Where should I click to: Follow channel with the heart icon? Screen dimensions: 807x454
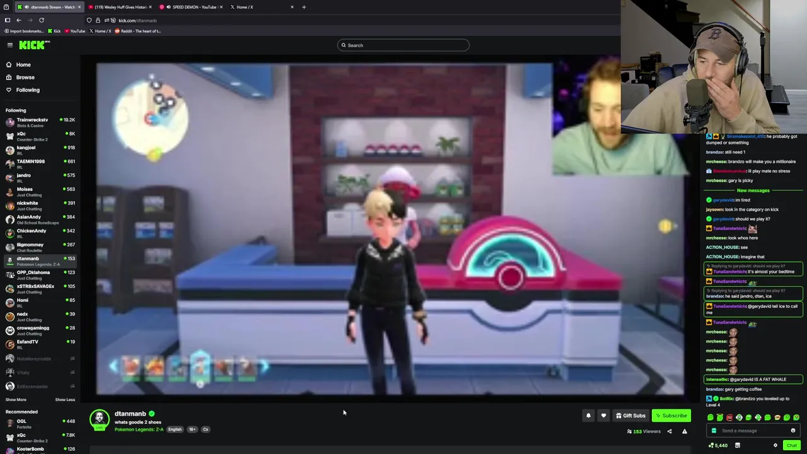[x=603, y=416]
